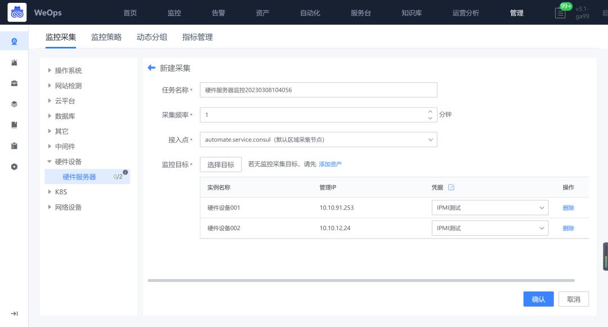
Task: Open the 接入点 dropdown
Action: (318, 139)
